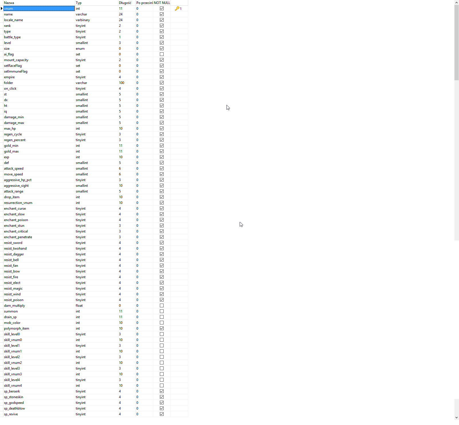Toggle NOT NULL checkbox for dam_multiply

click(162, 306)
